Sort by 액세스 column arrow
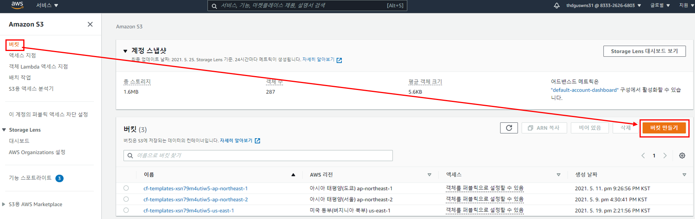 (x=558, y=175)
